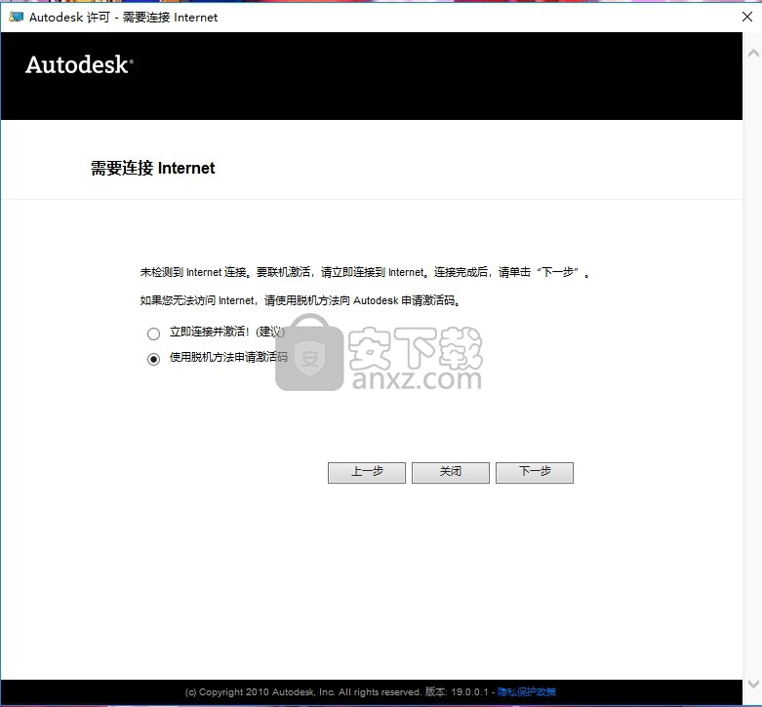The image size is (762, 707).
Task: Select the connect now and activate radio button
Action: [x=153, y=334]
